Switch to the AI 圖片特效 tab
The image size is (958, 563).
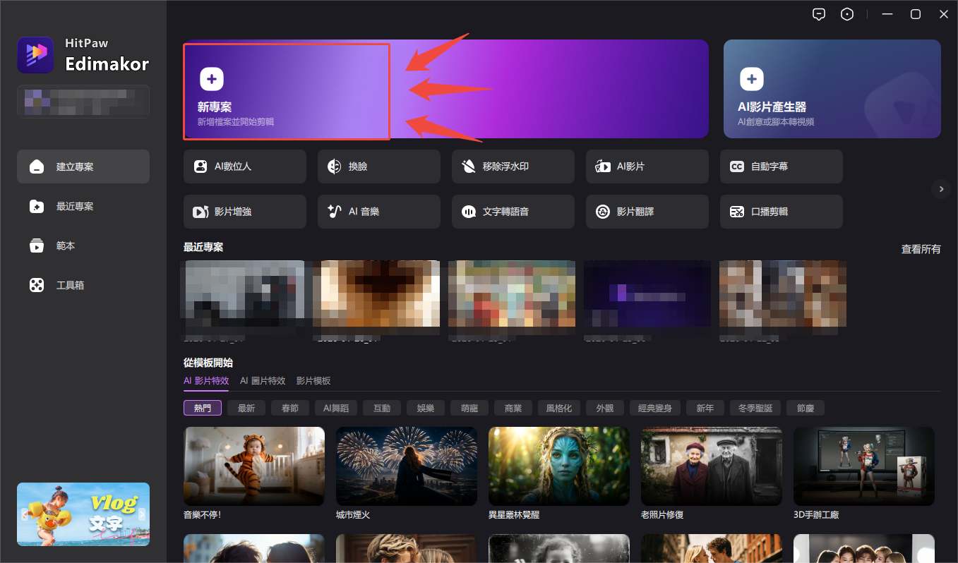coord(262,380)
